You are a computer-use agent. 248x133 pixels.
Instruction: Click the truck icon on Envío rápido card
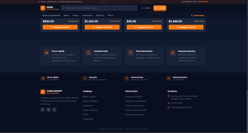click(46, 53)
